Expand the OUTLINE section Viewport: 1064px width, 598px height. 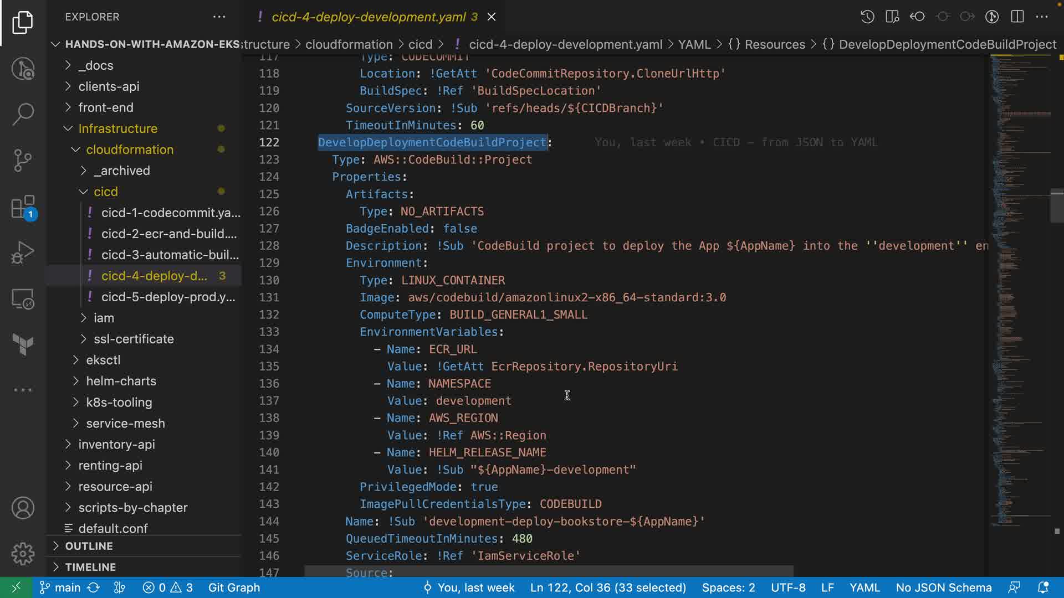pos(89,546)
